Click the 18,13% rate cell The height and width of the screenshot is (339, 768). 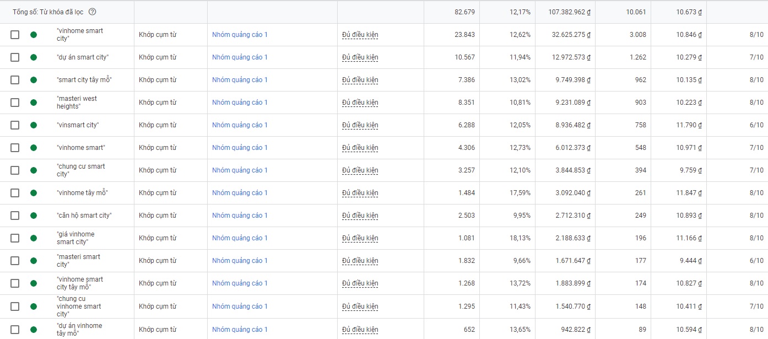520,238
